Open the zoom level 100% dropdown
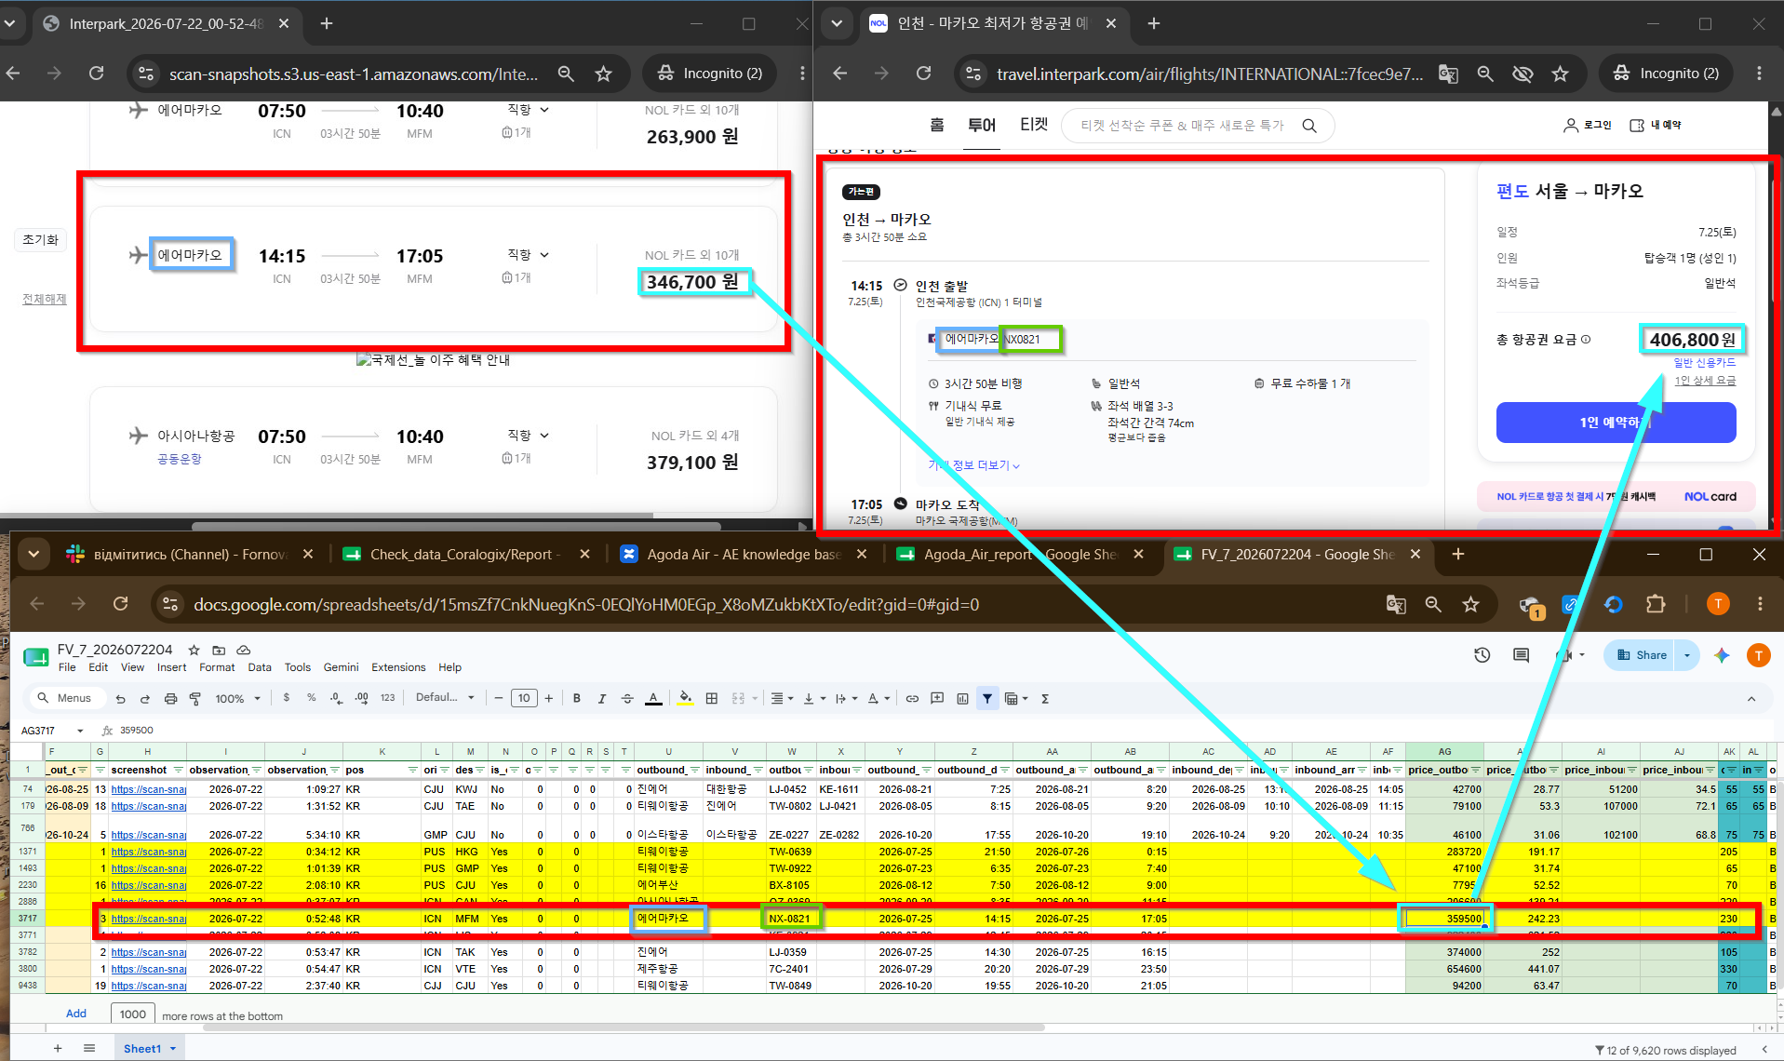 (238, 698)
